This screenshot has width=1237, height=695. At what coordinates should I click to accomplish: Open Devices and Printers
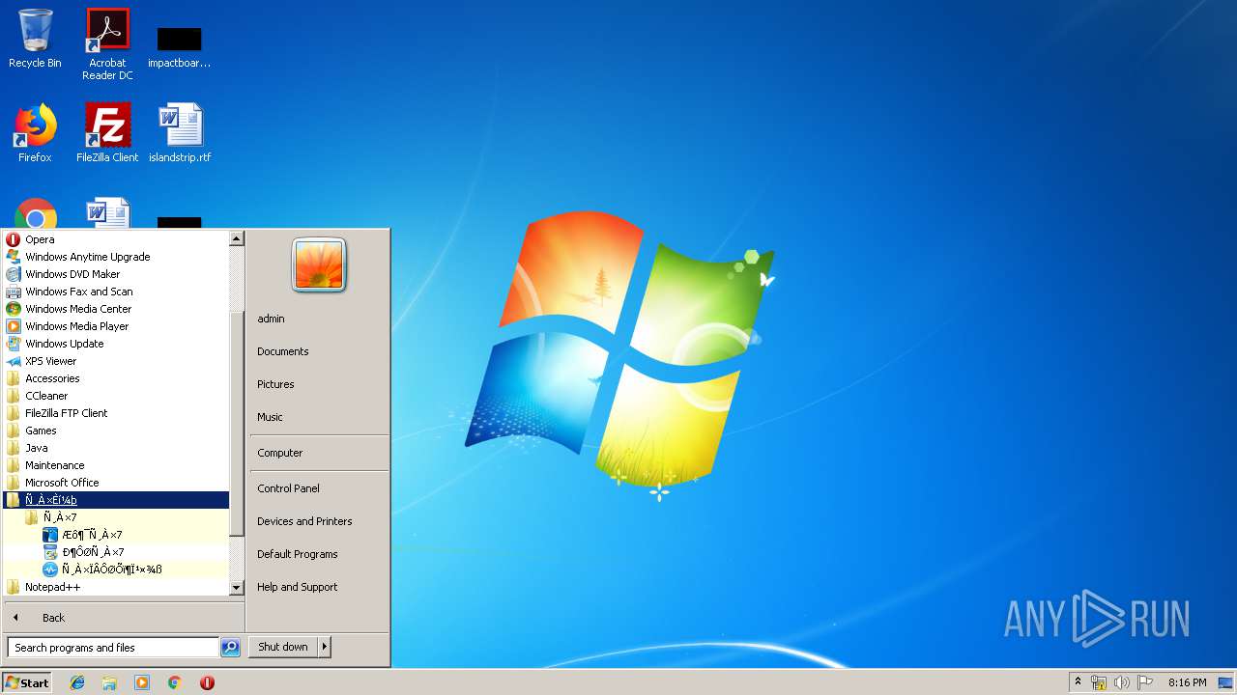pyautogui.click(x=318, y=521)
